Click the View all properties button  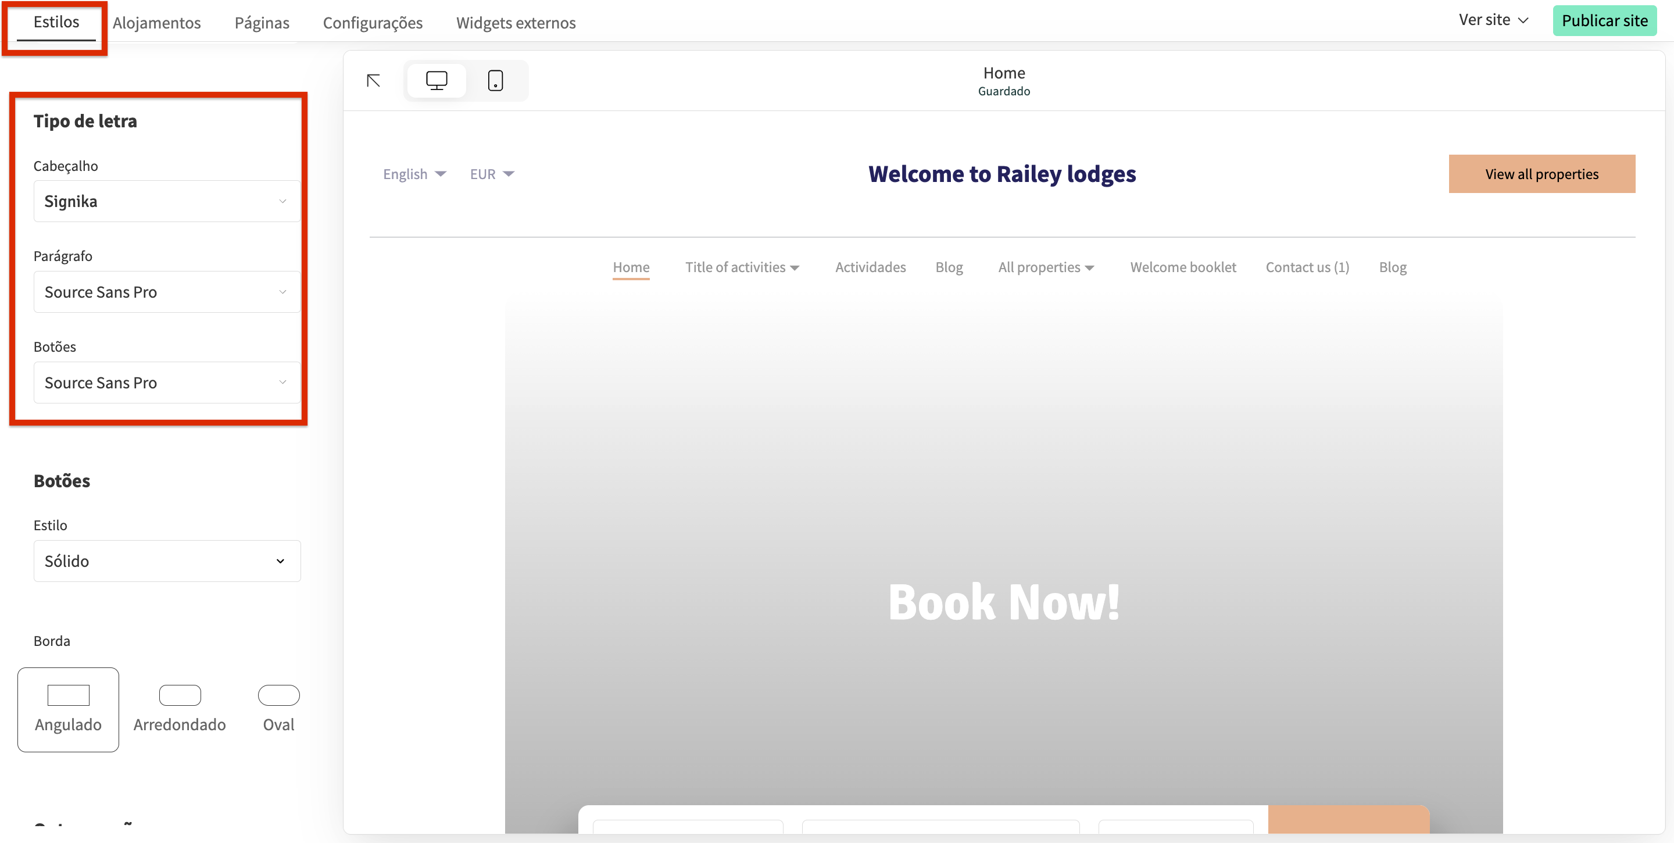tap(1541, 174)
